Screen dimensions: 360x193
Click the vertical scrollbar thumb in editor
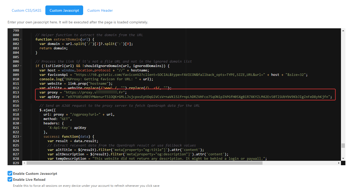[x=343, y=145]
